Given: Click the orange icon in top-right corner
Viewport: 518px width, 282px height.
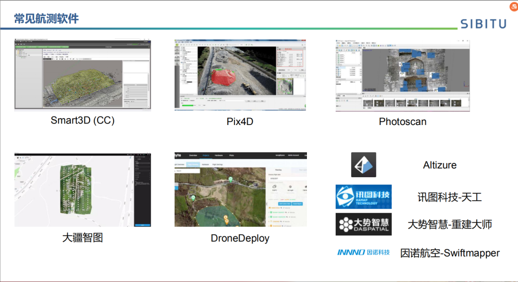Looking at the screenshot, I should tap(514, 7).
